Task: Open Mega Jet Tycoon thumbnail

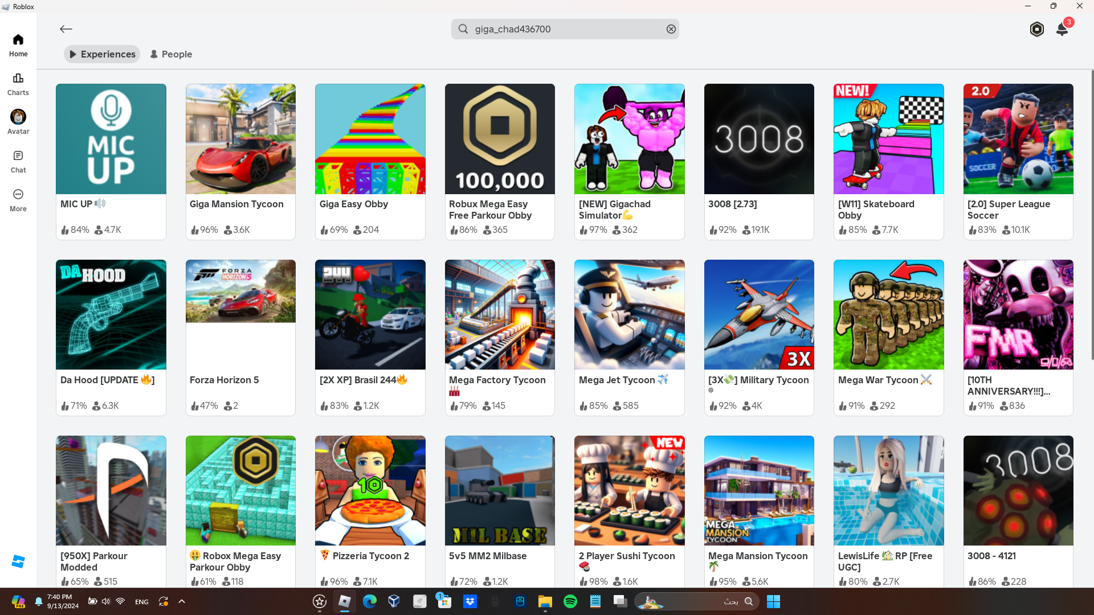Action: [x=630, y=315]
